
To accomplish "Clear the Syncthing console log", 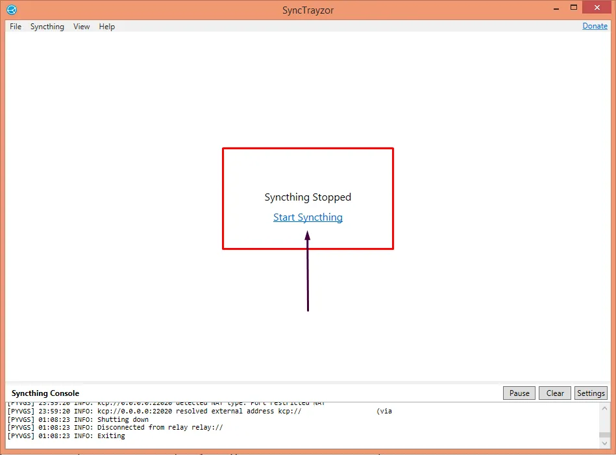I will coord(555,393).
